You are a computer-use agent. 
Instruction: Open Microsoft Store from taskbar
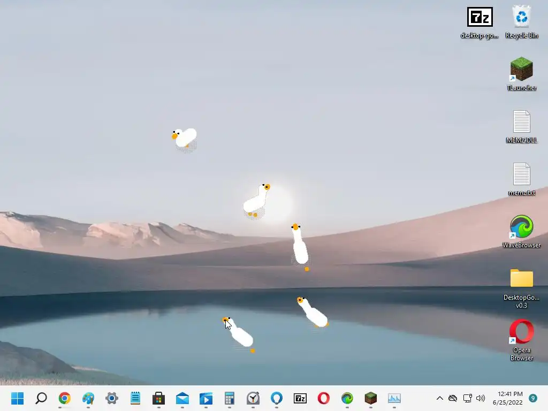(158, 398)
